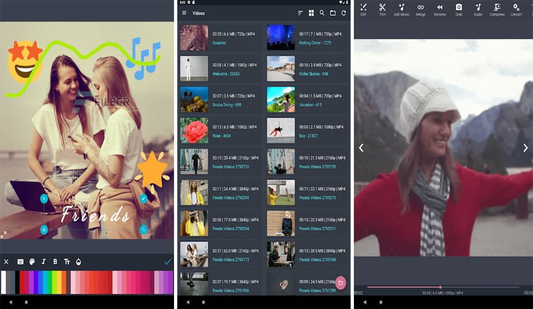The width and height of the screenshot is (533, 309).
Task: Tap the rotate handle on Friends text
Action: point(143,229)
